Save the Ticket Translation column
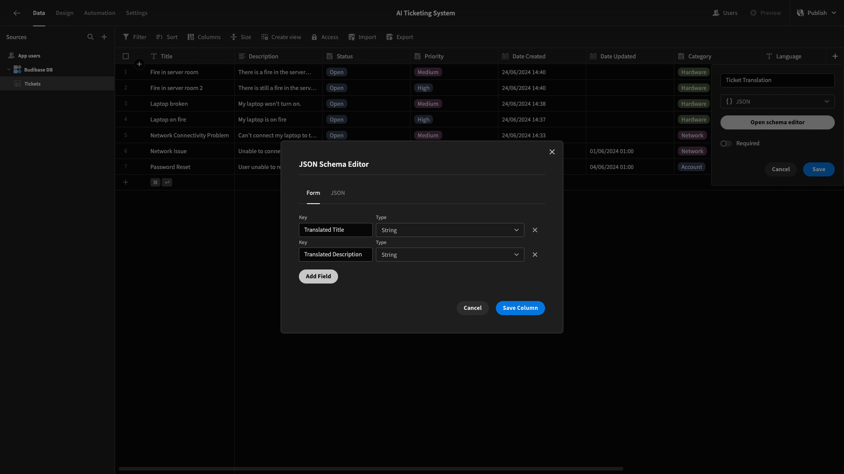The width and height of the screenshot is (844, 474). coord(819,169)
